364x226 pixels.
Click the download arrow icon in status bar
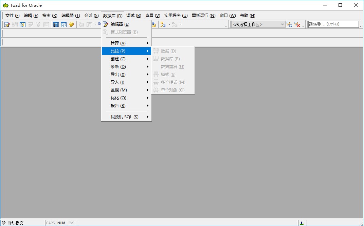[x=302, y=223]
